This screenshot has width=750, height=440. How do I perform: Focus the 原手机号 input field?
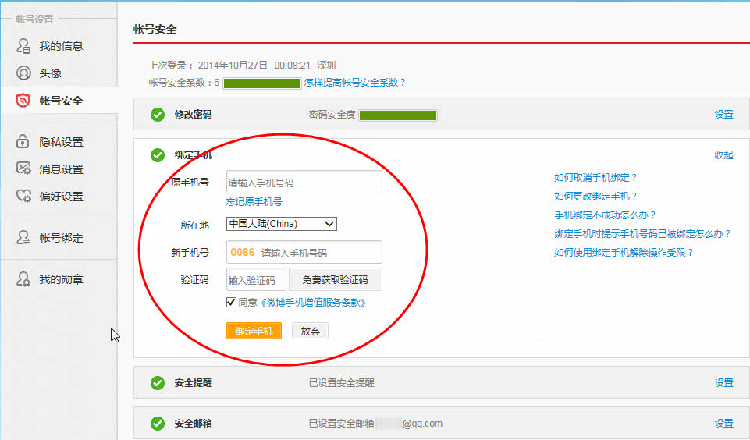click(304, 183)
